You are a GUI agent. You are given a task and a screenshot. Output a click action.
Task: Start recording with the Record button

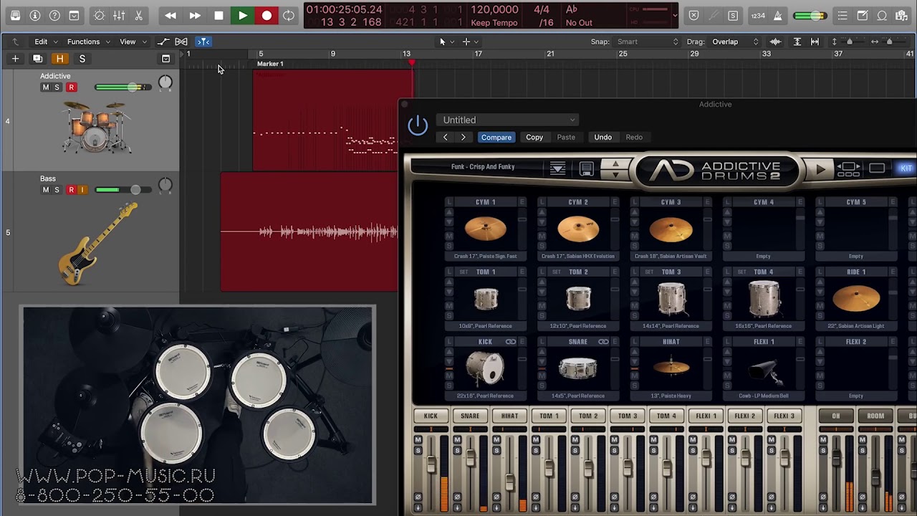(x=267, y=15)
